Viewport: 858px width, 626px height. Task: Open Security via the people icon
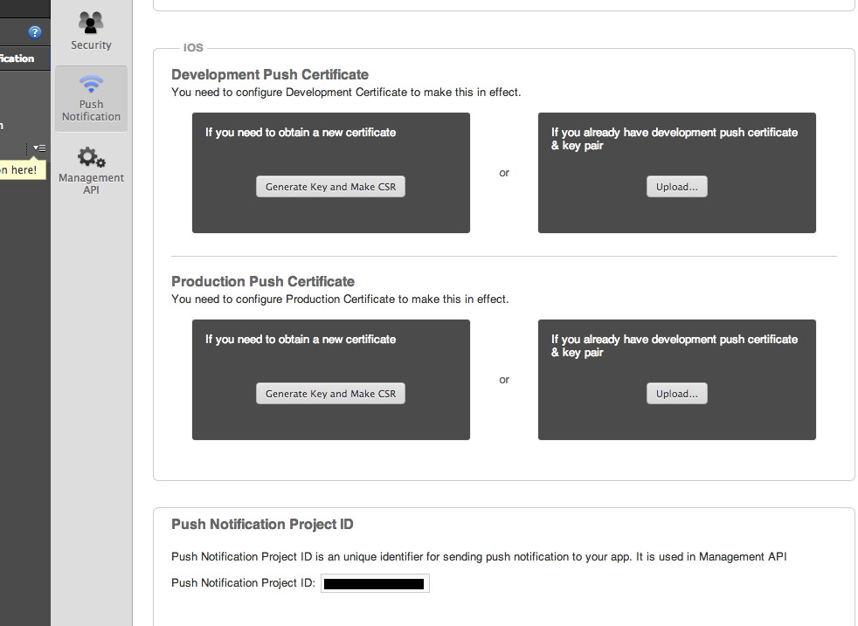click(91, 22)
